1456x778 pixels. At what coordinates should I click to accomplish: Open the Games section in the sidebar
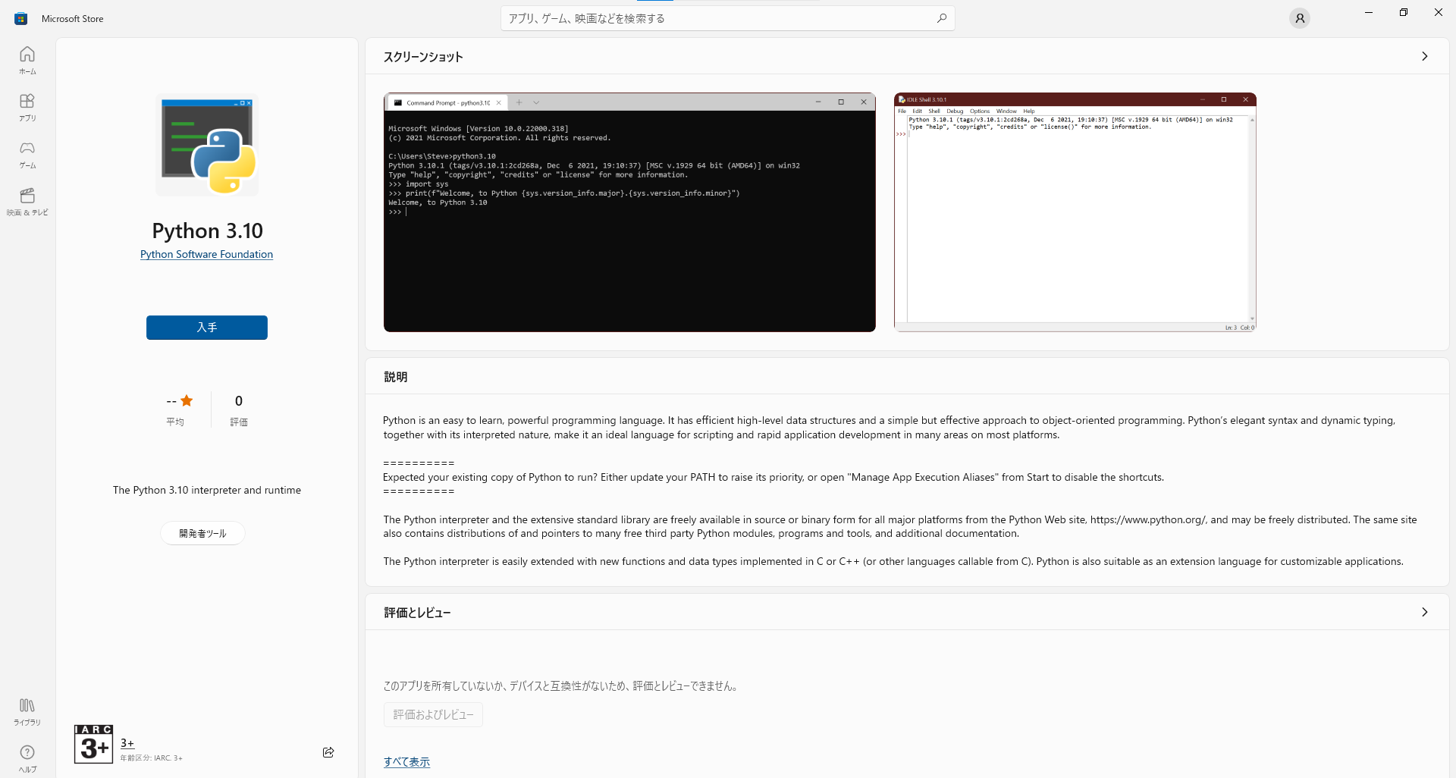click(27, 154)
